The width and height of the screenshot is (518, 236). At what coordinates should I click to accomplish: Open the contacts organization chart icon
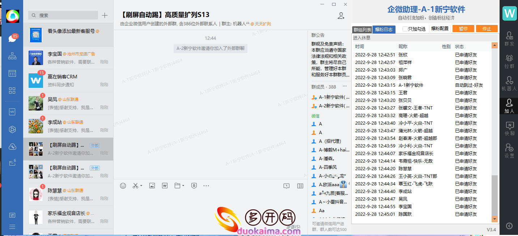point(12,56)
